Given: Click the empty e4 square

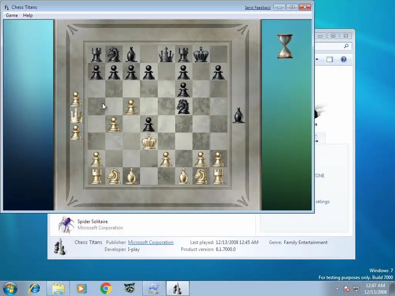Looking at the screenshot, I should click(x=166, y=124).
